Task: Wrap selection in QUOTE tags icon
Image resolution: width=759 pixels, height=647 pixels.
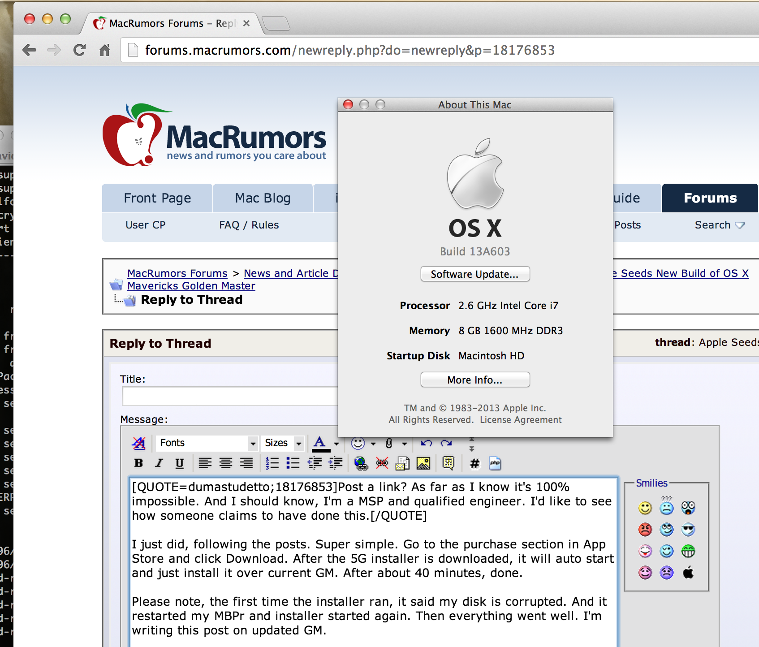Action: 448,463
